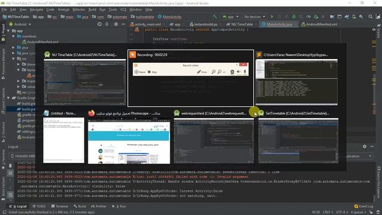Viewport: 382px width, 215px height.
Task: Switch to the SetTimetable Android Studio thumbnail
Action: coord(298,137)
